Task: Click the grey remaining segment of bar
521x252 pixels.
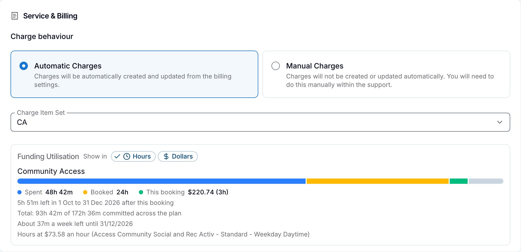Action: [486, 181]
